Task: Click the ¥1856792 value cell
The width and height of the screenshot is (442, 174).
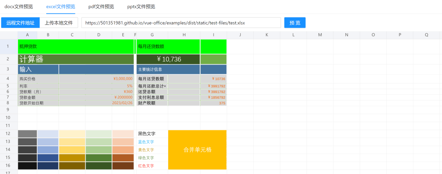Action: [x=213, y=98]
